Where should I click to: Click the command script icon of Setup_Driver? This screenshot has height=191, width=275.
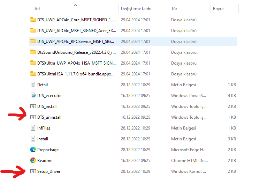[33, 171]
